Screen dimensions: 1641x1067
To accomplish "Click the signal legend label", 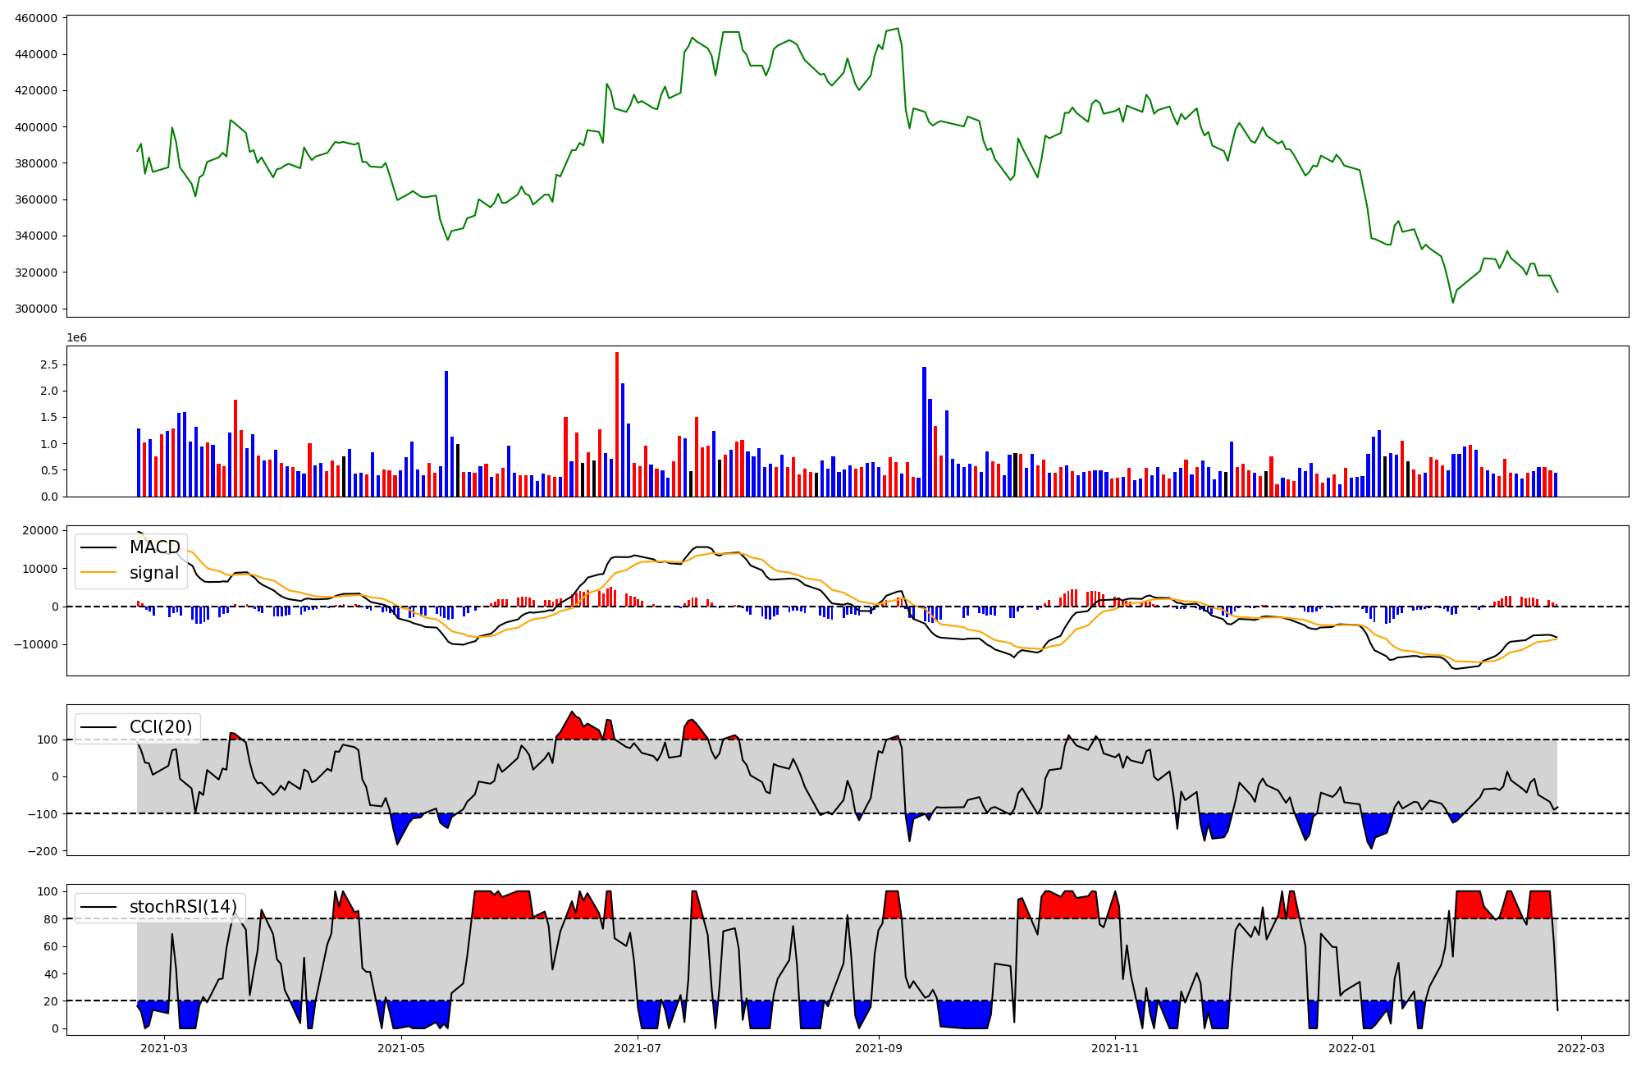I will click(154, 573).
